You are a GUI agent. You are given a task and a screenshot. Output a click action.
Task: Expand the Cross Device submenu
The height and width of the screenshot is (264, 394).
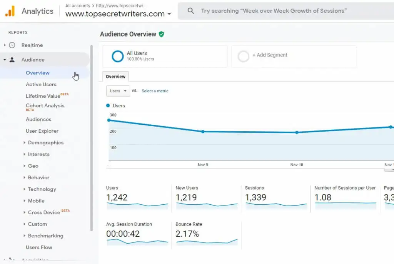tap(24, 212)
